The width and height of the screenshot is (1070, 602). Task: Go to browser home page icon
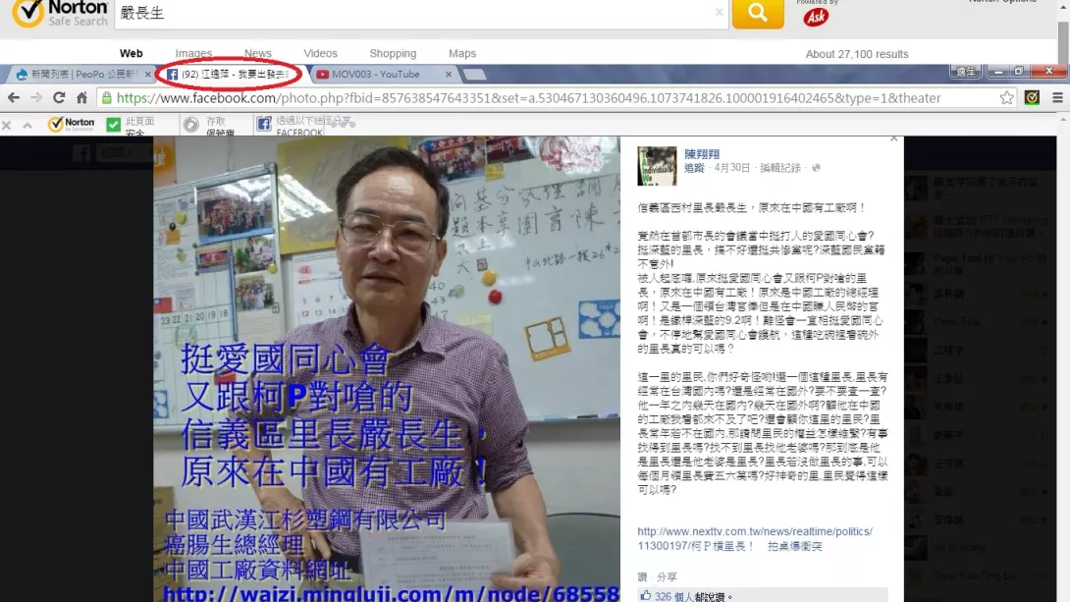pos(81,97)
